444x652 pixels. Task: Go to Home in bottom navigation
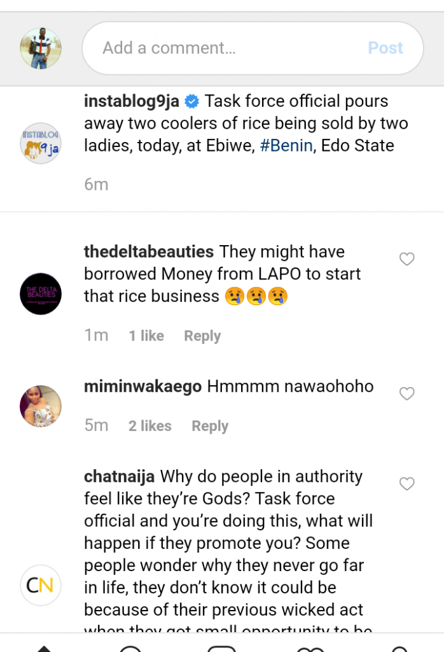tap(43, 648)
